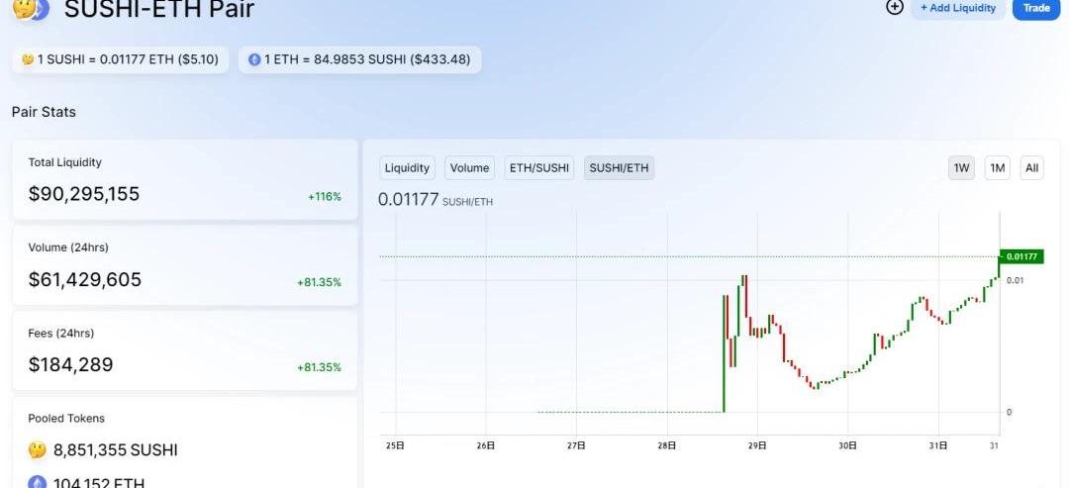
Task: Set chart range to 1M
Action: [x=997, y=168]
